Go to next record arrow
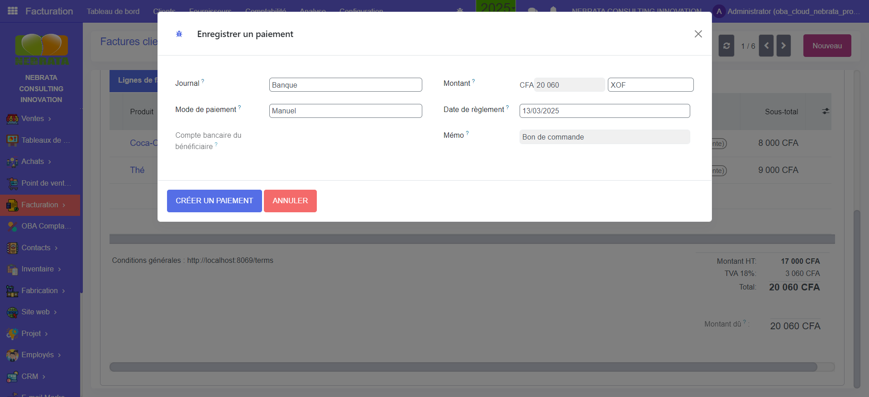The image size is (869, 397). (783, 46)
